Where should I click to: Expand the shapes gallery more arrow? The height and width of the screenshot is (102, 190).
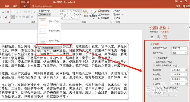coord(81,18)
